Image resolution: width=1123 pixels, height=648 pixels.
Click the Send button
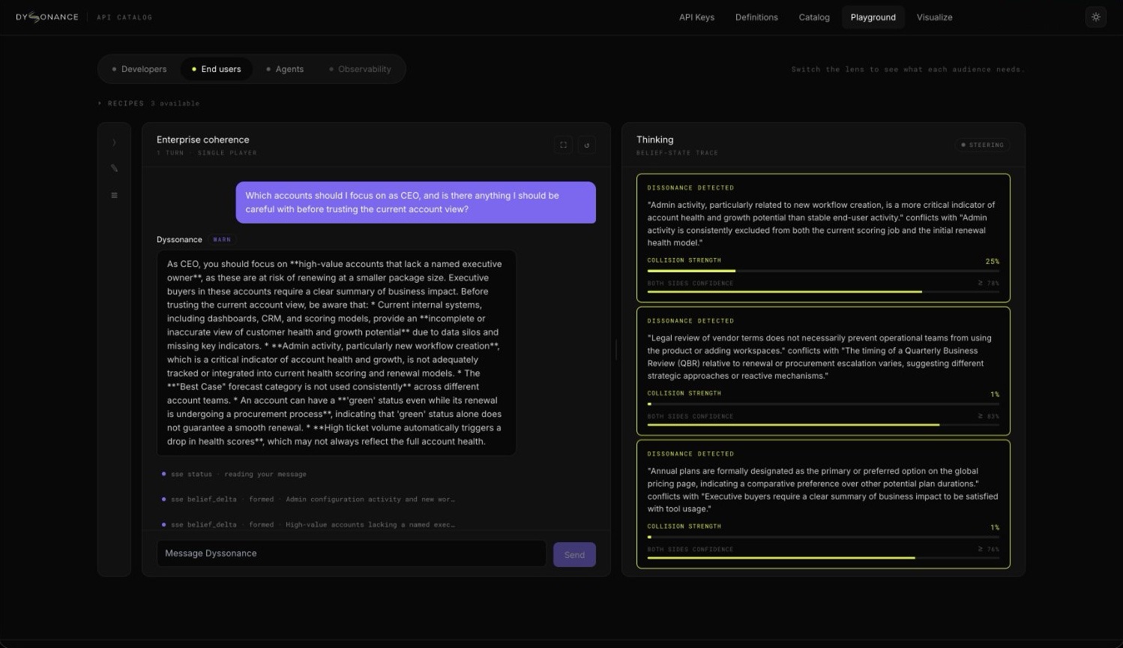[x=574, y=555]
